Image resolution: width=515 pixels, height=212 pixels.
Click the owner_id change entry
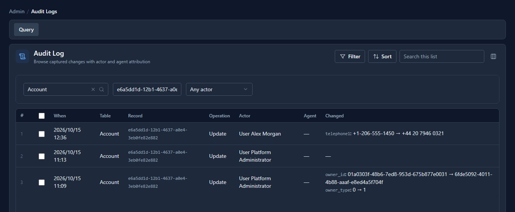click(409, 178)
